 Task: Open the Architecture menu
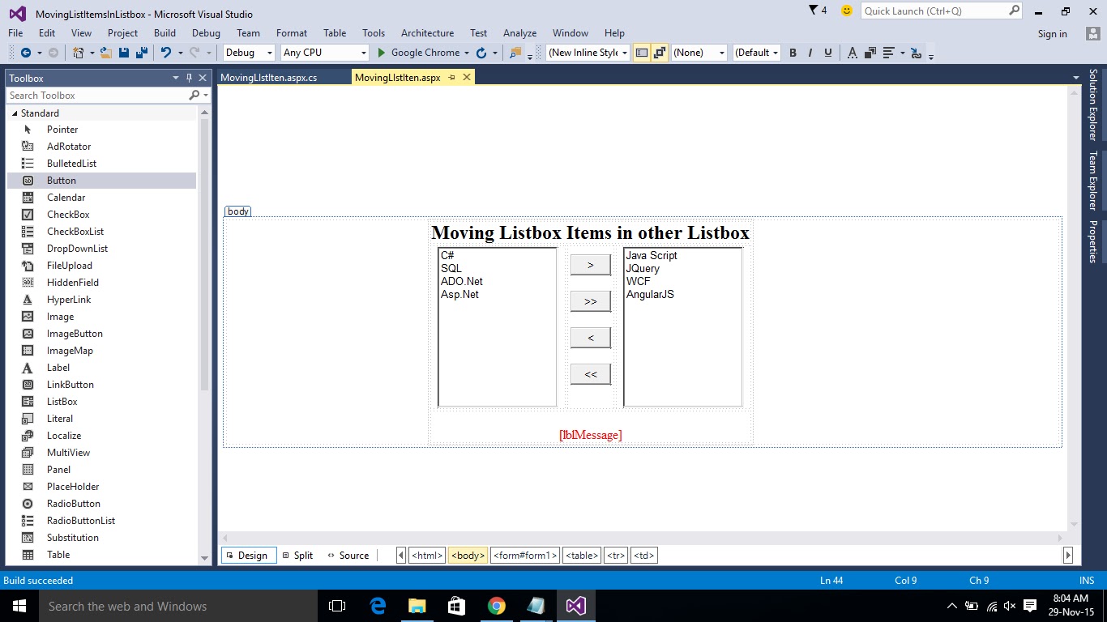(x=427, y=33)
